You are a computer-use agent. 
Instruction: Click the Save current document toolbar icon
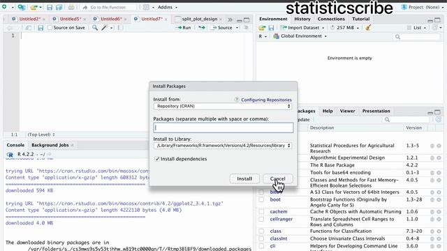[50, 7]
